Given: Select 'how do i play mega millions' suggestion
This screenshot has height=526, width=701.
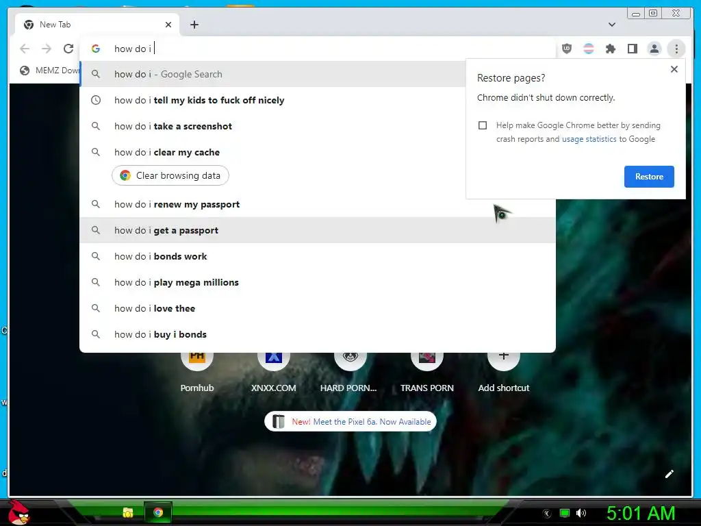Looking at the screenshot, I should (318, 282).
